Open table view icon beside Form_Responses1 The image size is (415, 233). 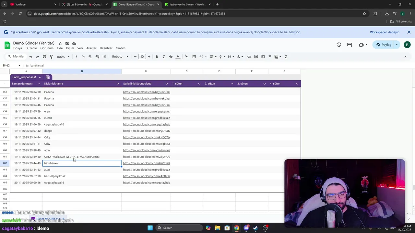pos(48,77)
